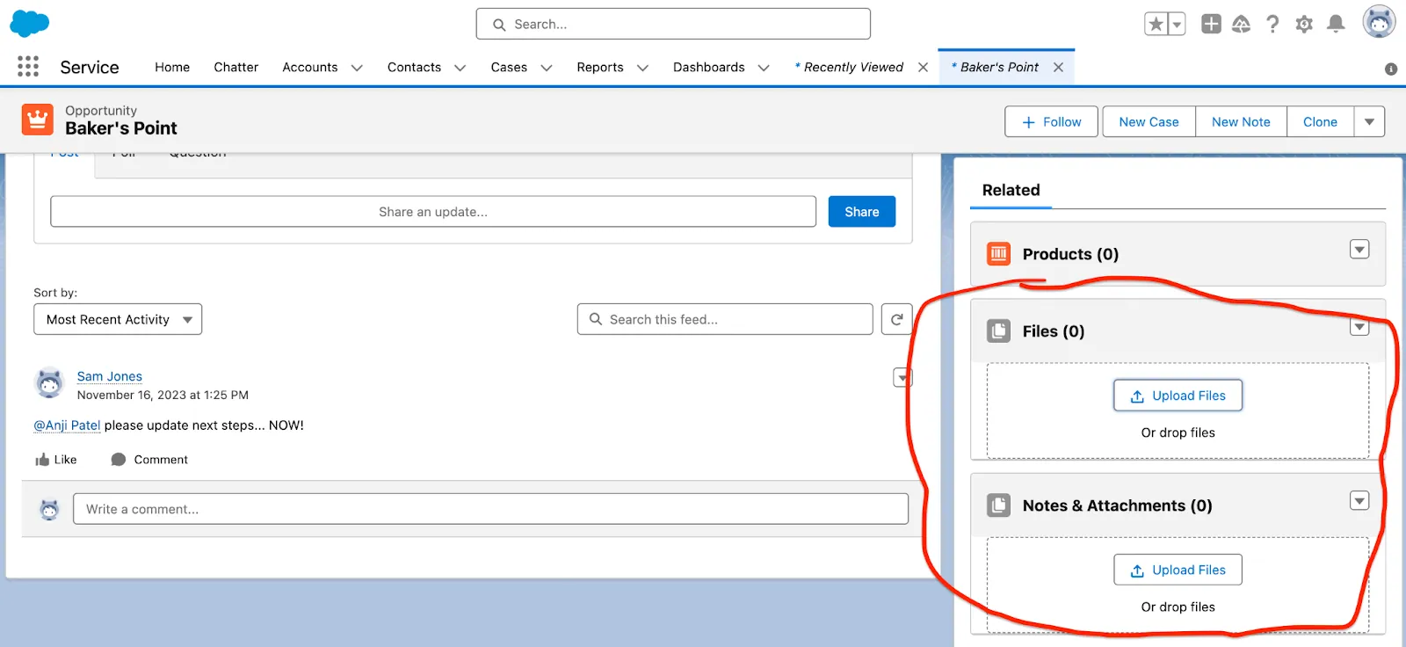Open Contacts tab dropdown chevron

460,68
